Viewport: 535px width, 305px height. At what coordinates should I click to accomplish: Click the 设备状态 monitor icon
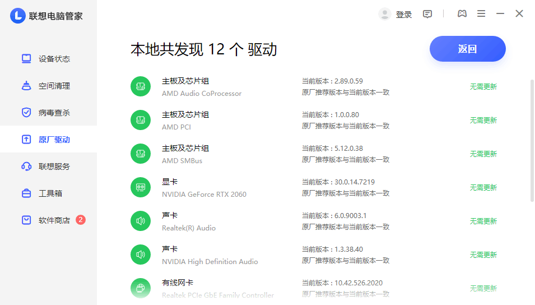(26, 59)
